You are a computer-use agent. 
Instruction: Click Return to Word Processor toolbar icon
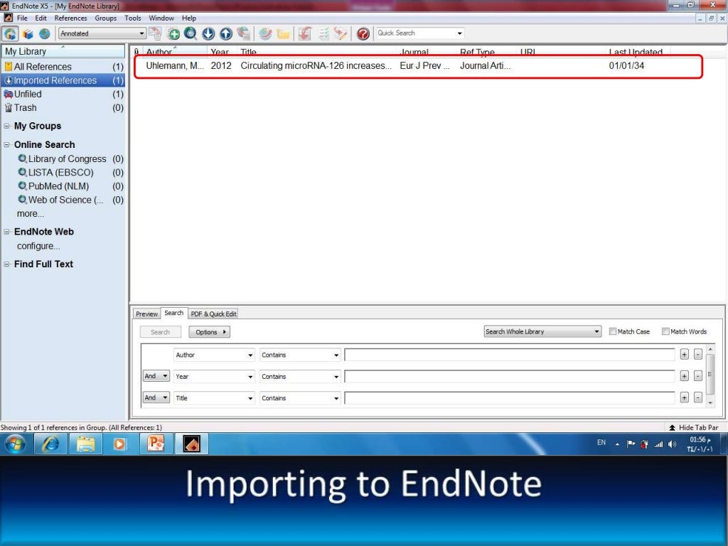341,33
